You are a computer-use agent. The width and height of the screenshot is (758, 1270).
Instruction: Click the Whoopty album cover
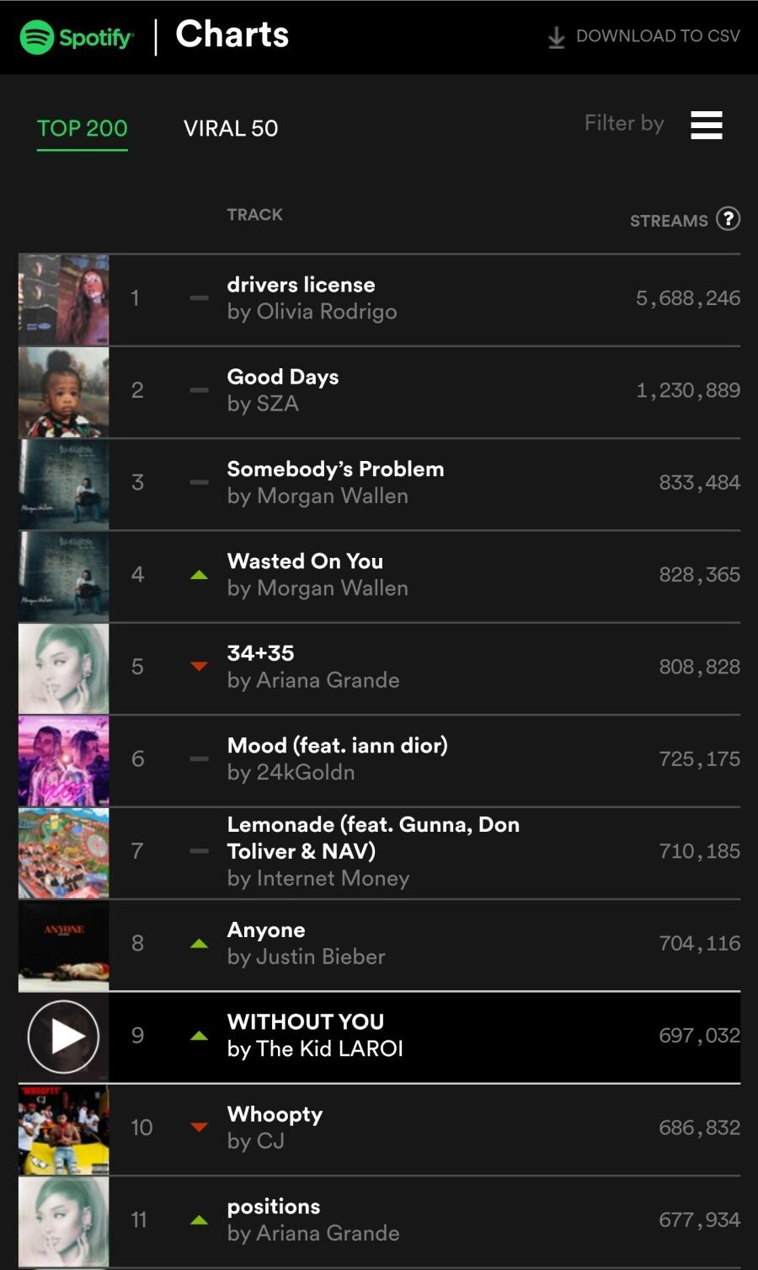coord(64,1128)
